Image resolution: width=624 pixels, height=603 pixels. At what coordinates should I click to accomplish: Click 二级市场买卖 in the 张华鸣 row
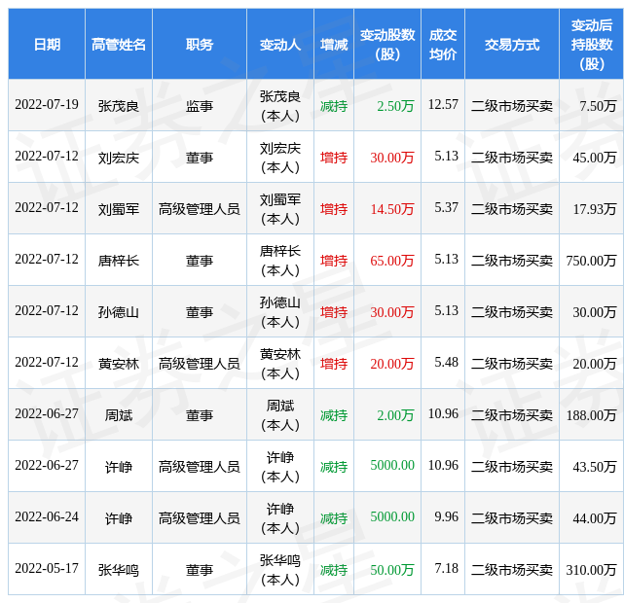point(512,570)
